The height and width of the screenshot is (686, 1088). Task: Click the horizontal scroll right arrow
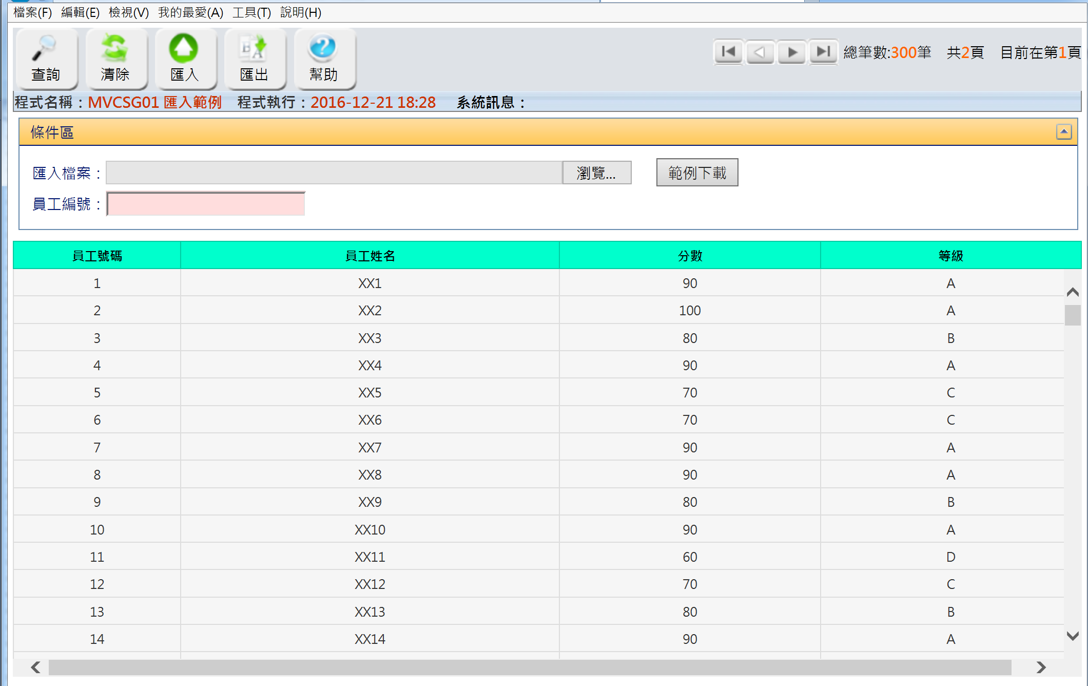[x=1041, y=667]
